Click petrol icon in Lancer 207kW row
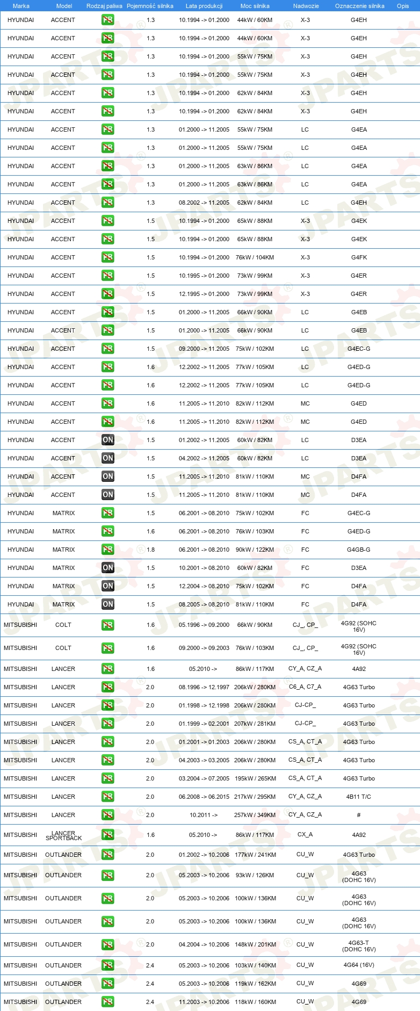The height and width of the screenshot is (1011, 420). (x=107, y=724)
